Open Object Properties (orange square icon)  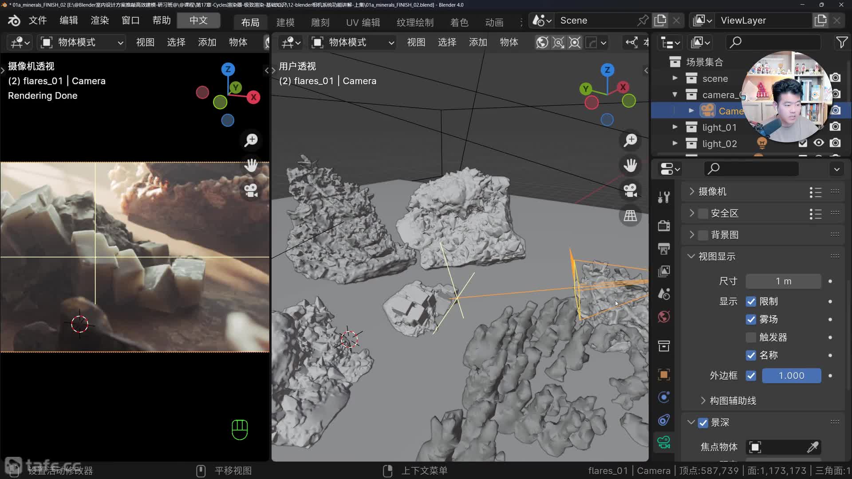click(x=663, y=375)
